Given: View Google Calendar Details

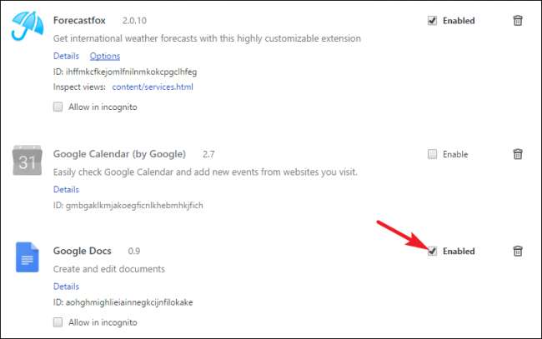Looking at the screenshot, I should (66, 190).
